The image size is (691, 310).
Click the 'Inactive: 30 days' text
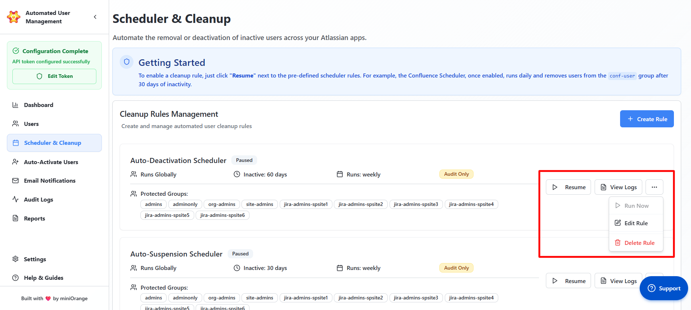click(x=265, y=268)
